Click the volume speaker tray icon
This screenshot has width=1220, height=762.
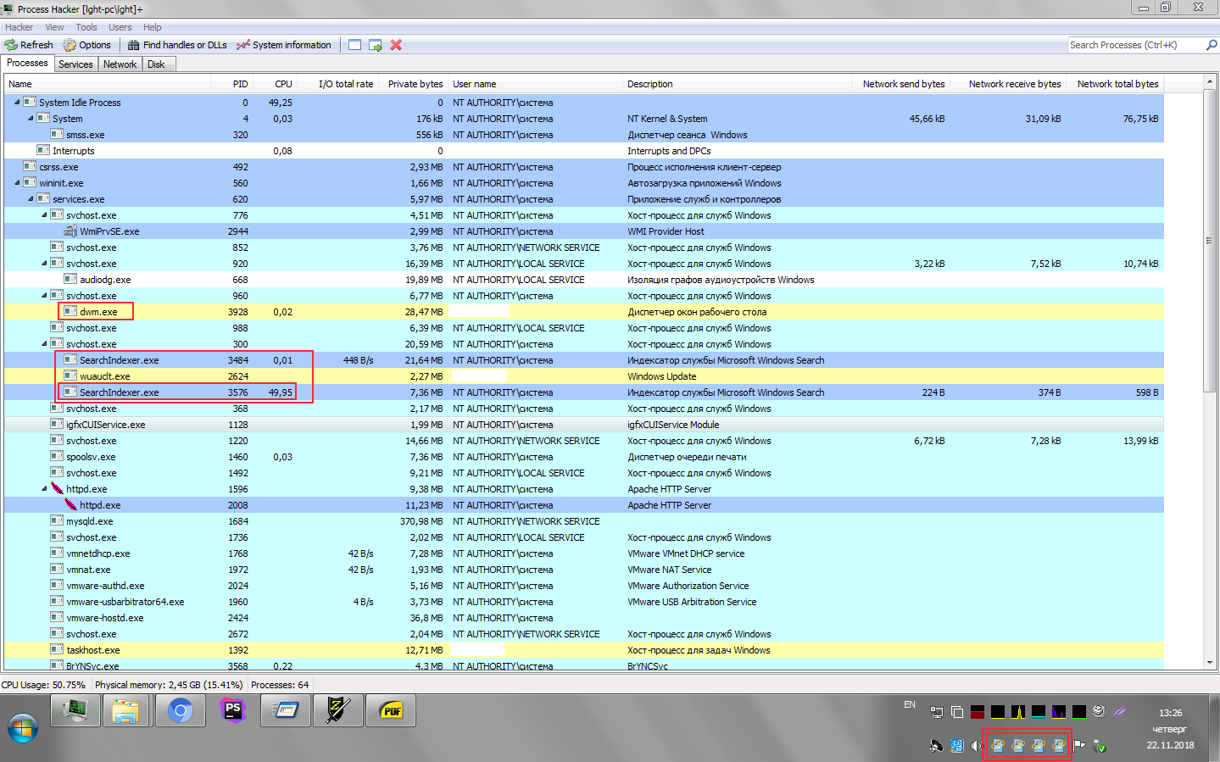(x=977, y=746)
